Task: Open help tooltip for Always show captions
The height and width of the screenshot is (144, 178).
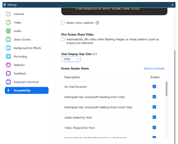Action: (97, 23)
